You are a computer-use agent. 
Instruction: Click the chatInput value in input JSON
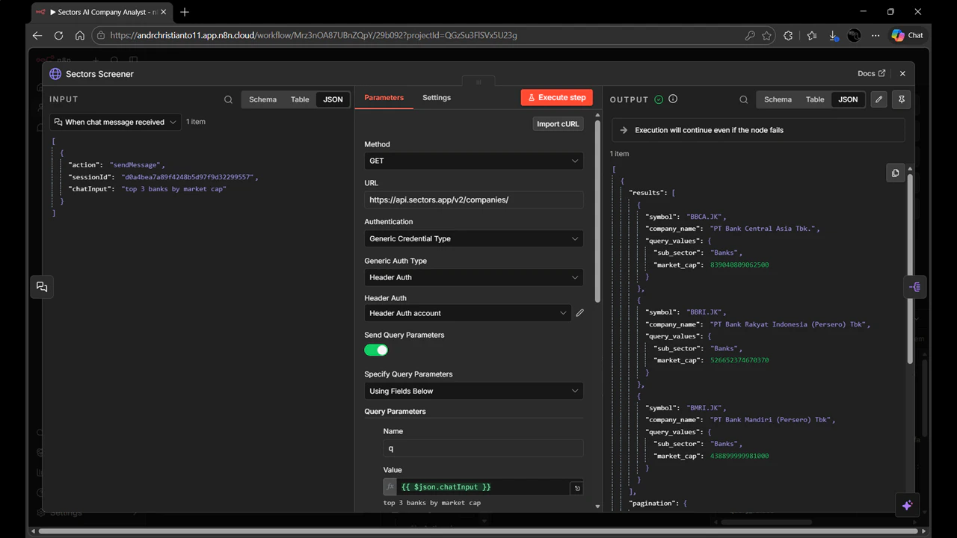[x=173, y=189]
